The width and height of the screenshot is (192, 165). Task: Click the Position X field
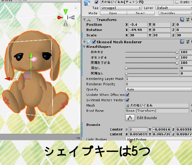click(138, 25)
